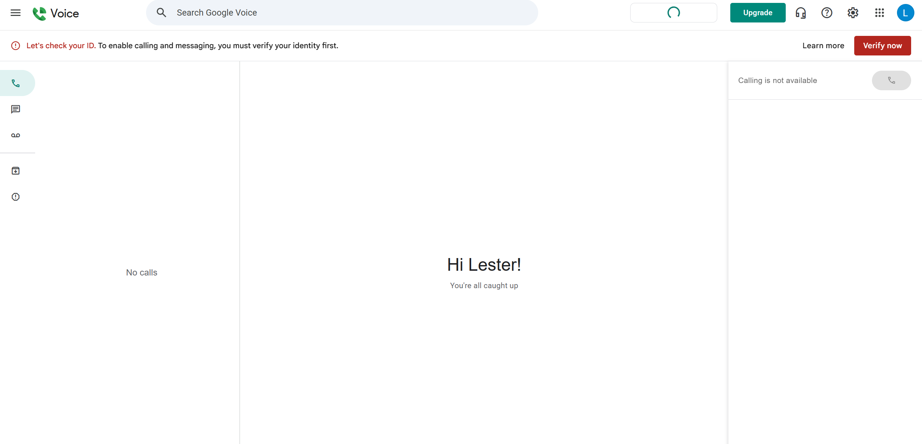Image resolution: width=922 pixels, height=444 pixels.
Task: Follow the Learn more link
Action: pyautogui.click(x=823, y=46)
